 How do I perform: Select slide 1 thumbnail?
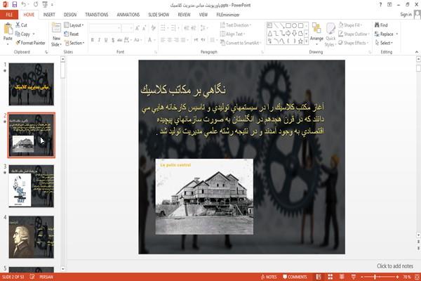[31, 84]
